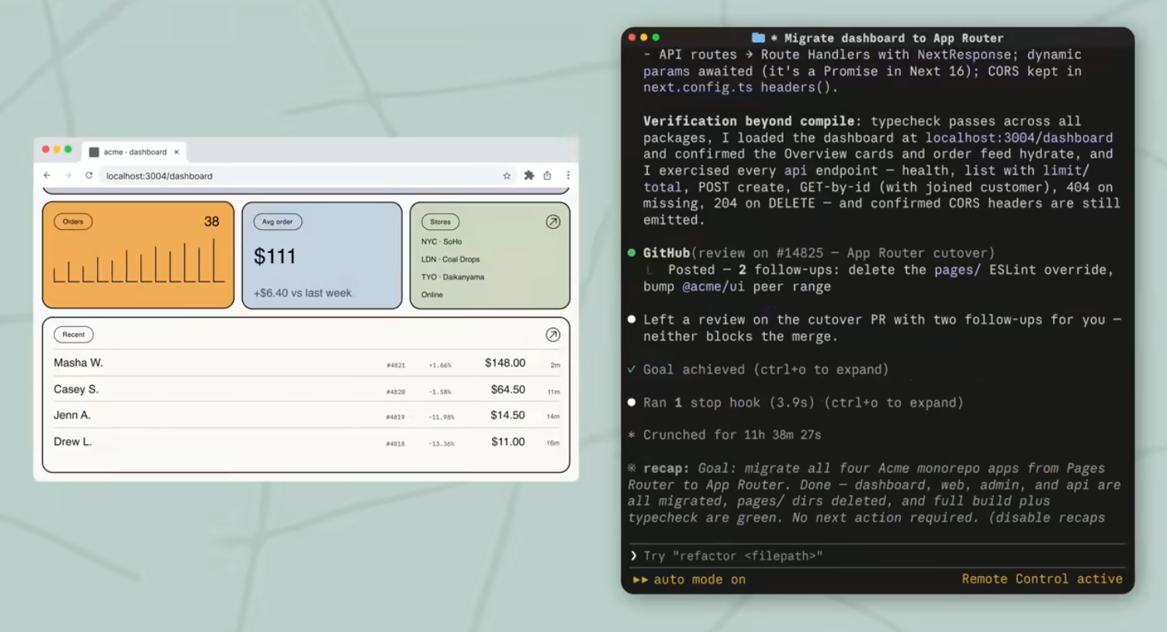Bookmark the page with the star icon
1167x632 pixels.
coord(507,175)
